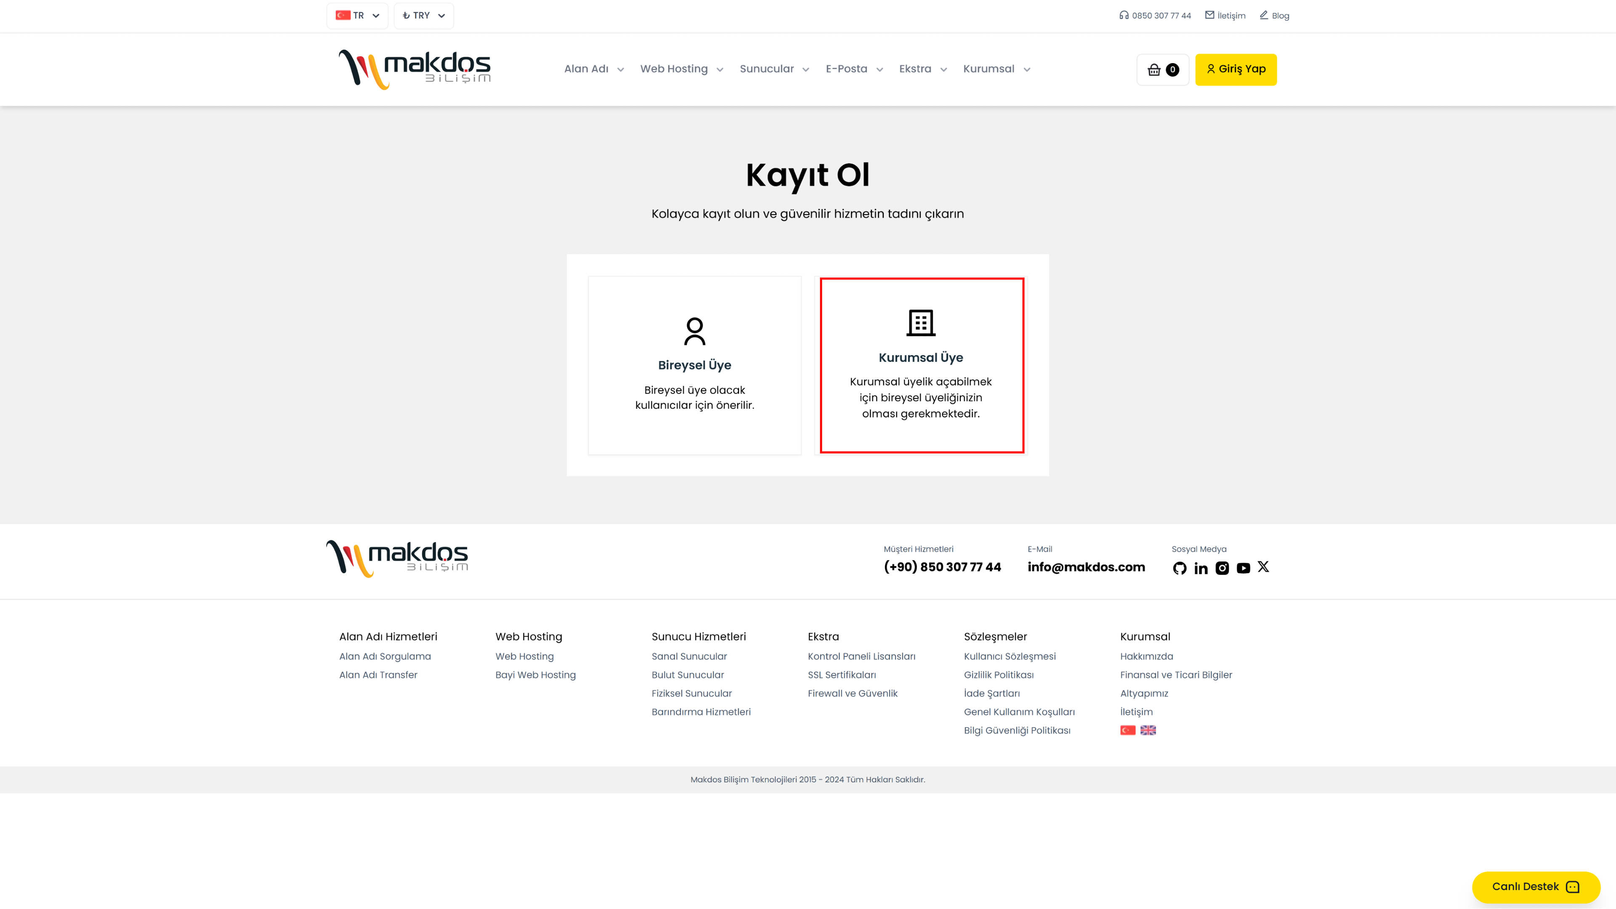Screen dimensions: 1616x909
Task: Open Kontrol Paneli Lisansları link
Action: [x=862, y=657]
